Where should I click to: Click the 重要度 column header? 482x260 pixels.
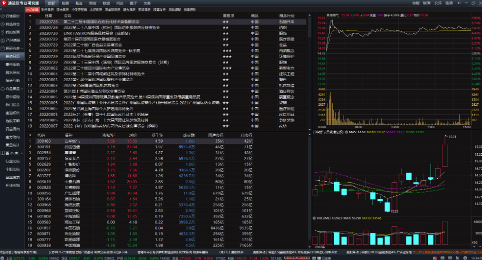point(229,15)
